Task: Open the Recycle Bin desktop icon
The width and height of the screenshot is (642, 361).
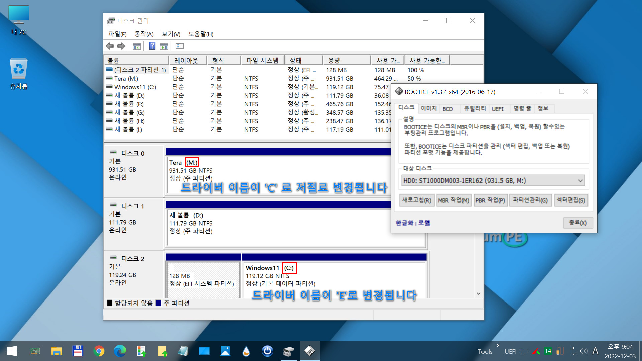Action: click(x=19, y=74)
